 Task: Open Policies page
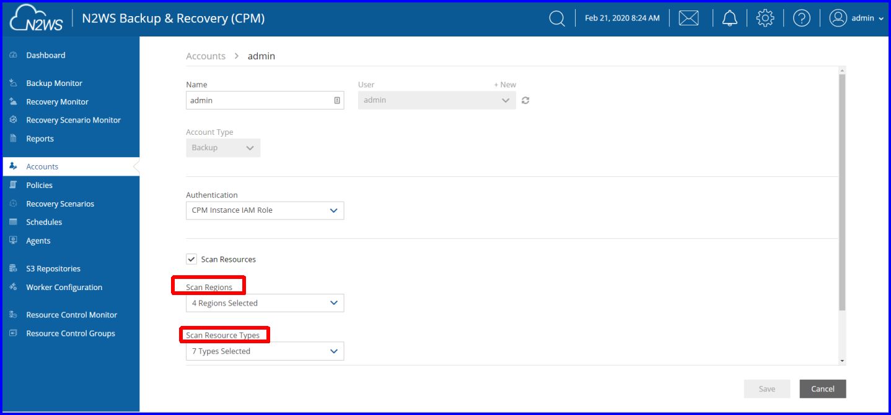pyautogui.click(x=39, y=185)
